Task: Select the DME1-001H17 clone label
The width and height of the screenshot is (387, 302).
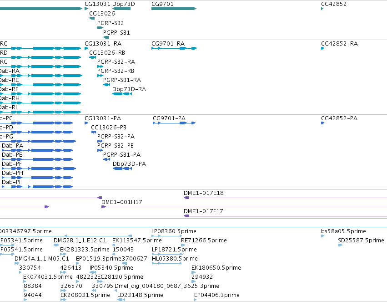Action: [x=122, y=202]
